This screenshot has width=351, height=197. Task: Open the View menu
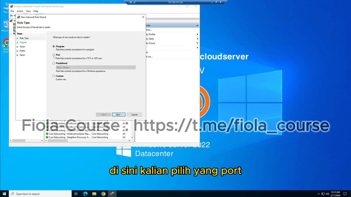pos(28,11)
